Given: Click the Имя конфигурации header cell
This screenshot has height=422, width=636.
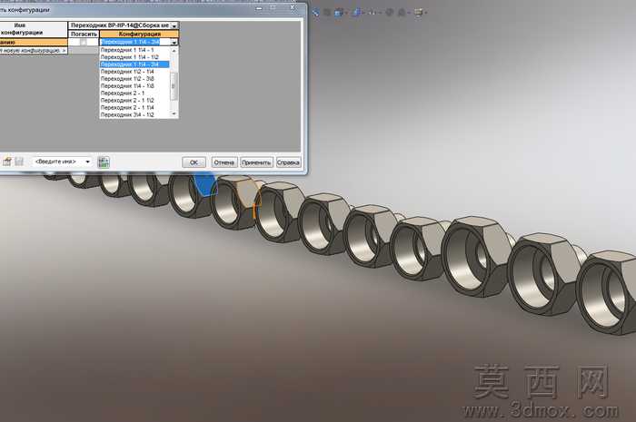Looking at the screenshot, I should (34, 29).
